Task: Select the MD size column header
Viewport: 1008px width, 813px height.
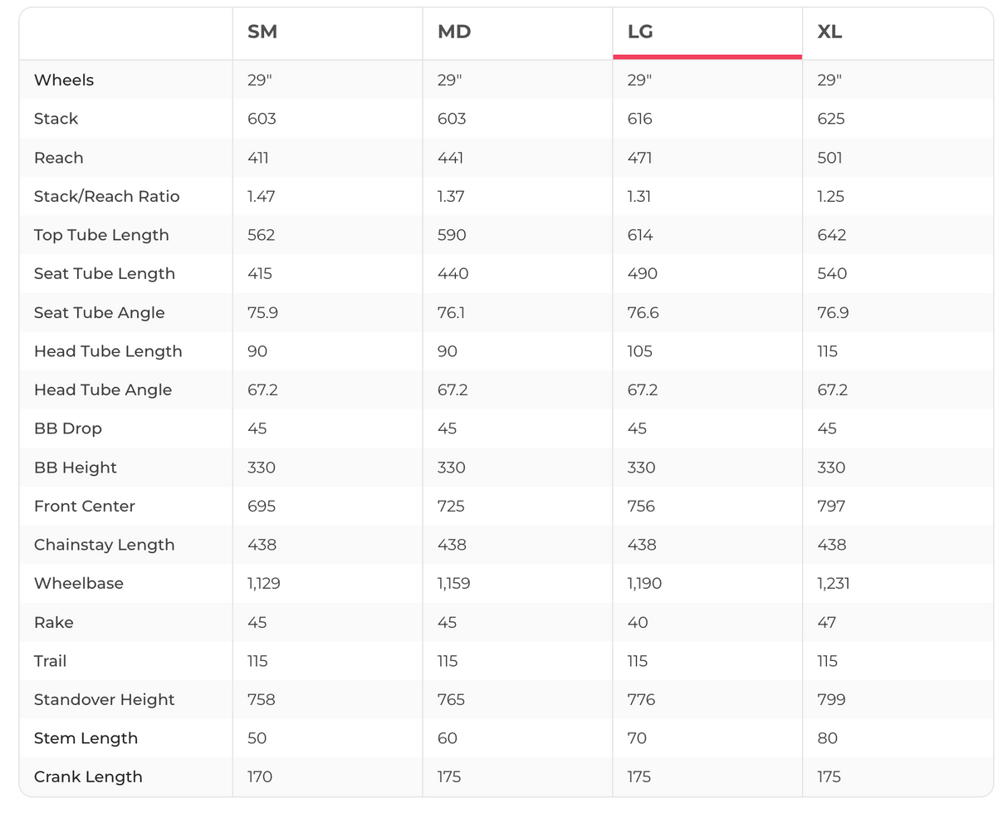Action: pyautogui.click(x=454, y=32)
